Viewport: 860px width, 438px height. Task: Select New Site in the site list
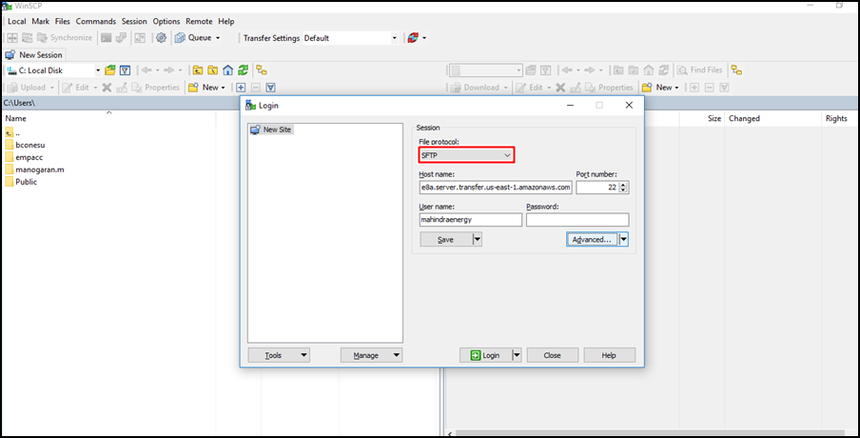coord(271,129)
